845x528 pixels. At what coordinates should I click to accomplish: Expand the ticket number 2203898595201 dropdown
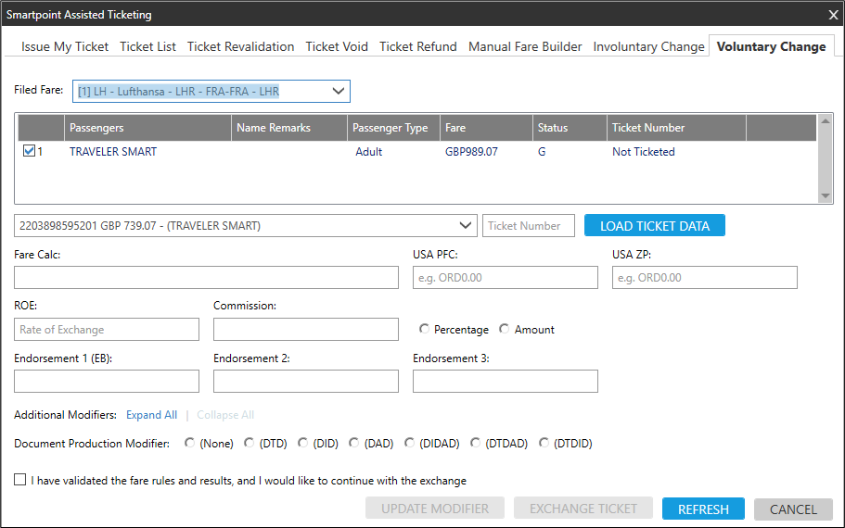pyautogui.click(x=466, y=225)
